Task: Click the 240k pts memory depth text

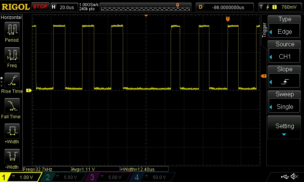Action: click(x=87, y=9)
